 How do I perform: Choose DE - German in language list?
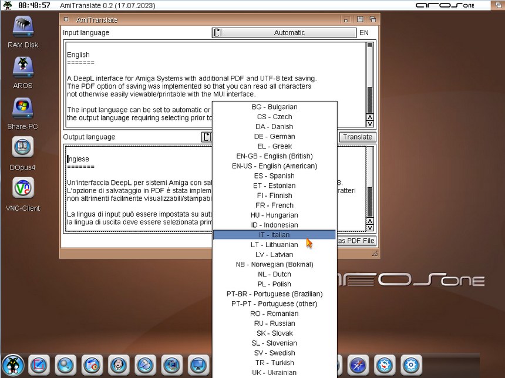click(x=274, y=136)
